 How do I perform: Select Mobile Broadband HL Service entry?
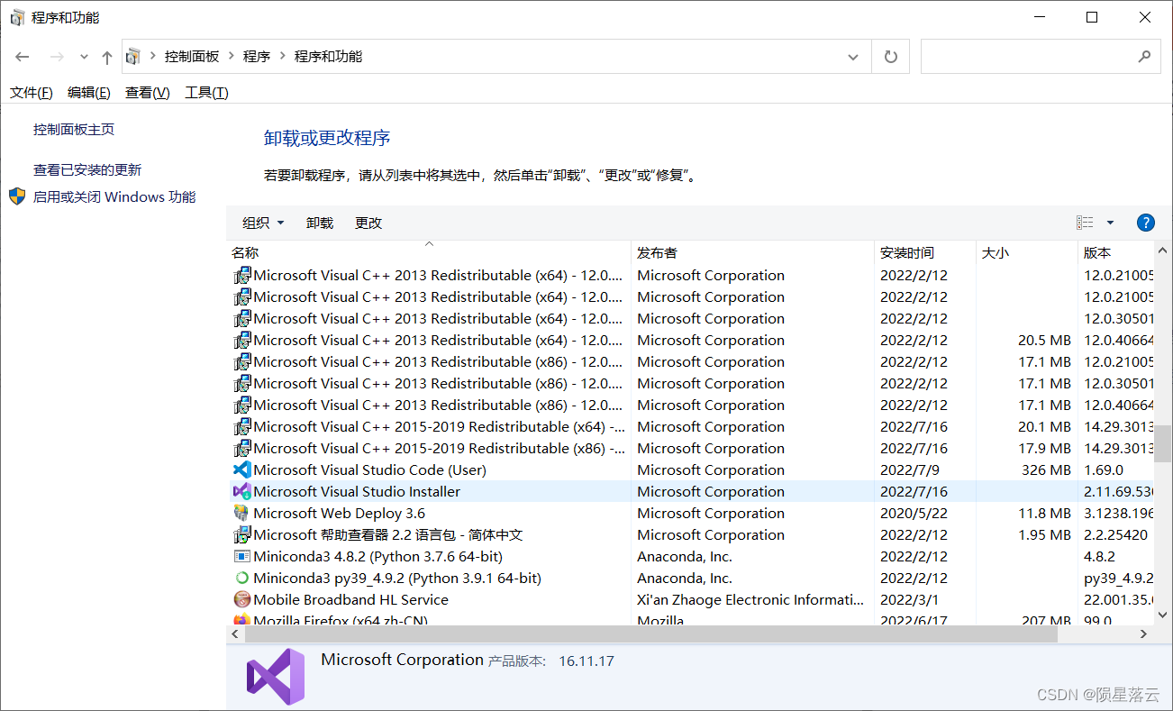pyautogui.click(x=690, y=599)
